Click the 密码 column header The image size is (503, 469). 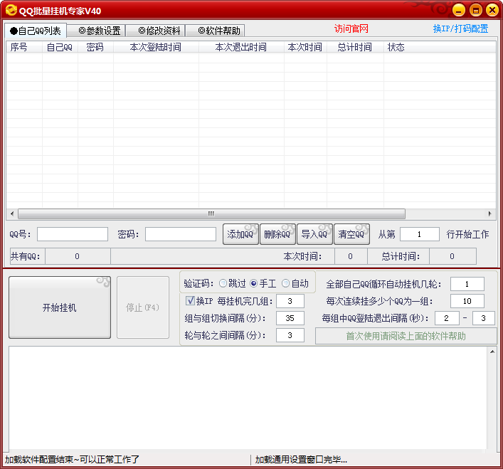click(95, 47)
